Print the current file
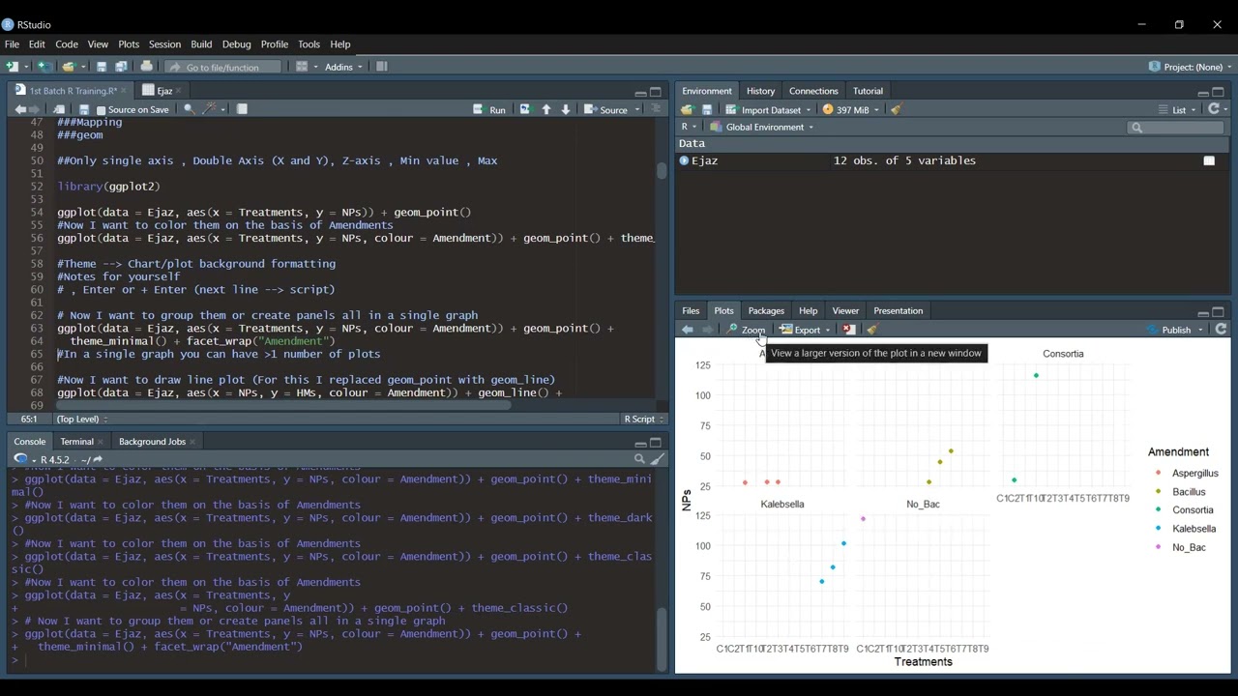1238x696 pixels. tap(146, 67)
